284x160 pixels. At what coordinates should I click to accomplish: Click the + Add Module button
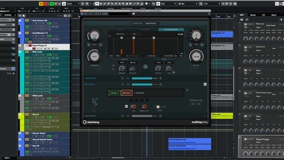[x=139, y=93]
